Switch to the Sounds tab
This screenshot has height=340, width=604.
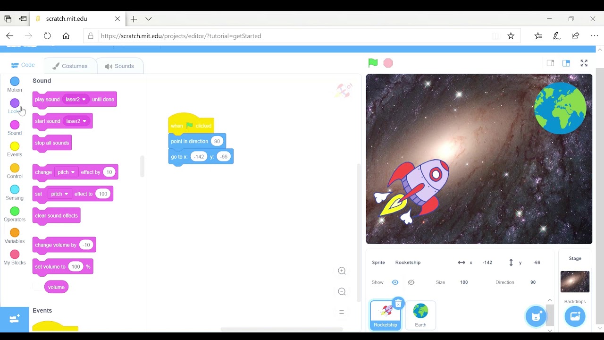(x=120, y=66)
